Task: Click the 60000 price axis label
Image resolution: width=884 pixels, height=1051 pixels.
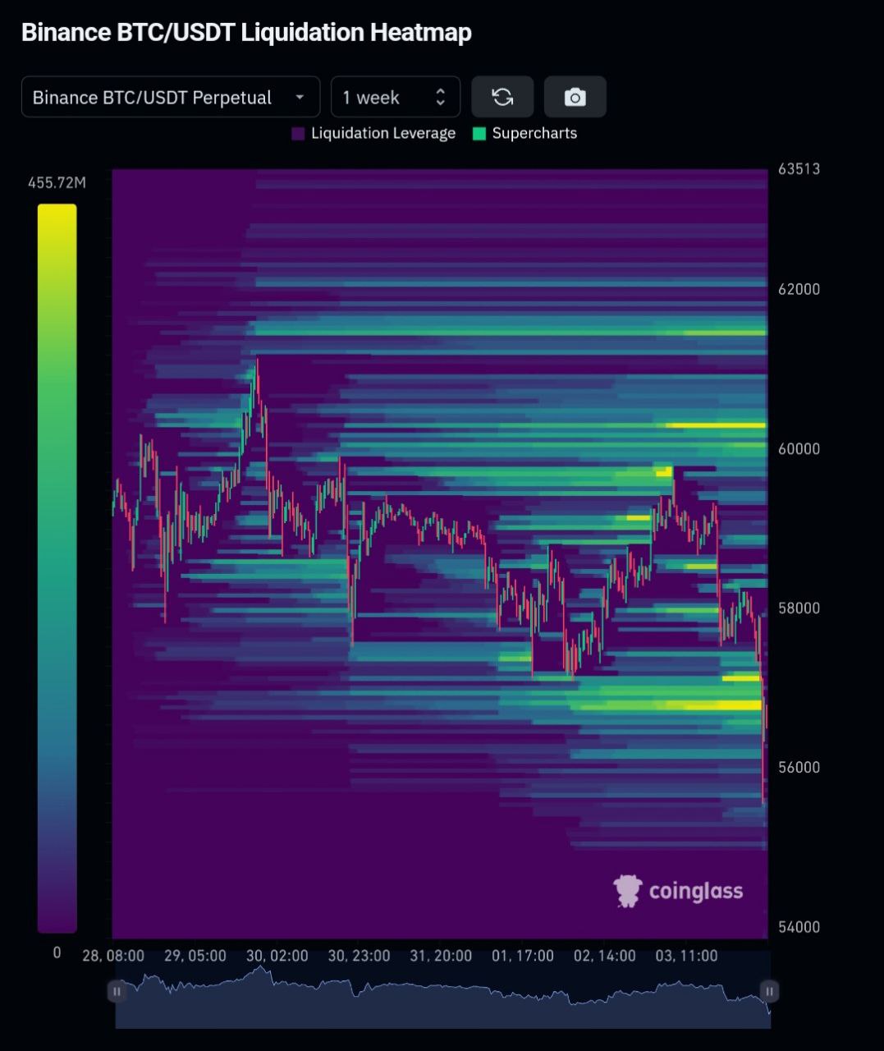Action: tap(799, 449)
